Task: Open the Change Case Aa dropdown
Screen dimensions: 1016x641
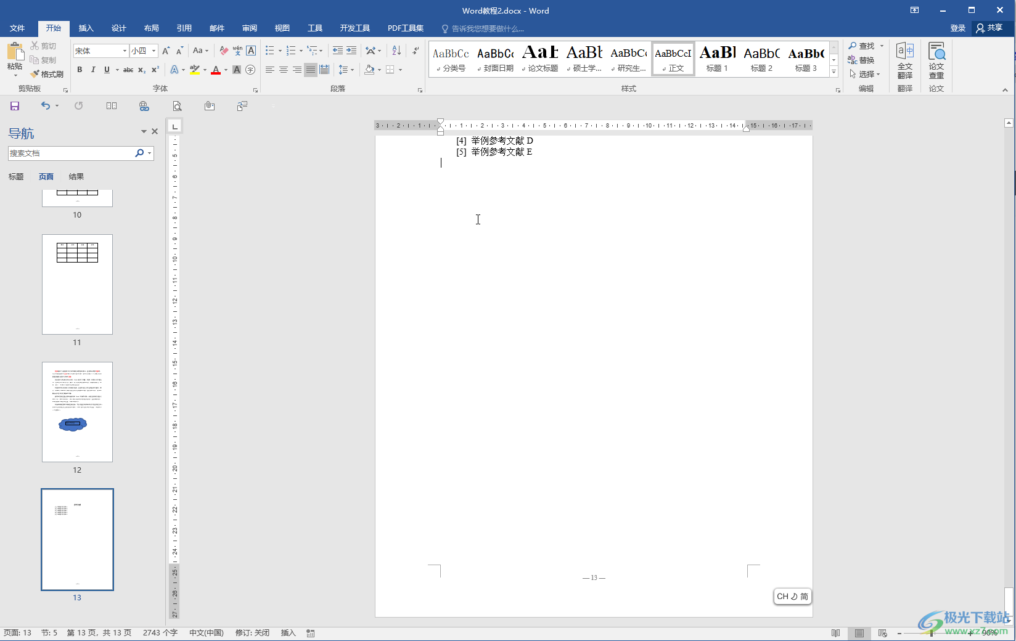Action: [200, 51]
